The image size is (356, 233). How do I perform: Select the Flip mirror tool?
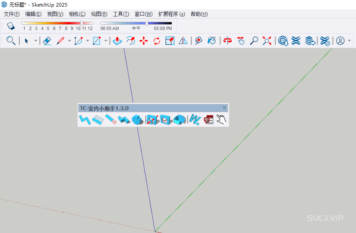183,41
